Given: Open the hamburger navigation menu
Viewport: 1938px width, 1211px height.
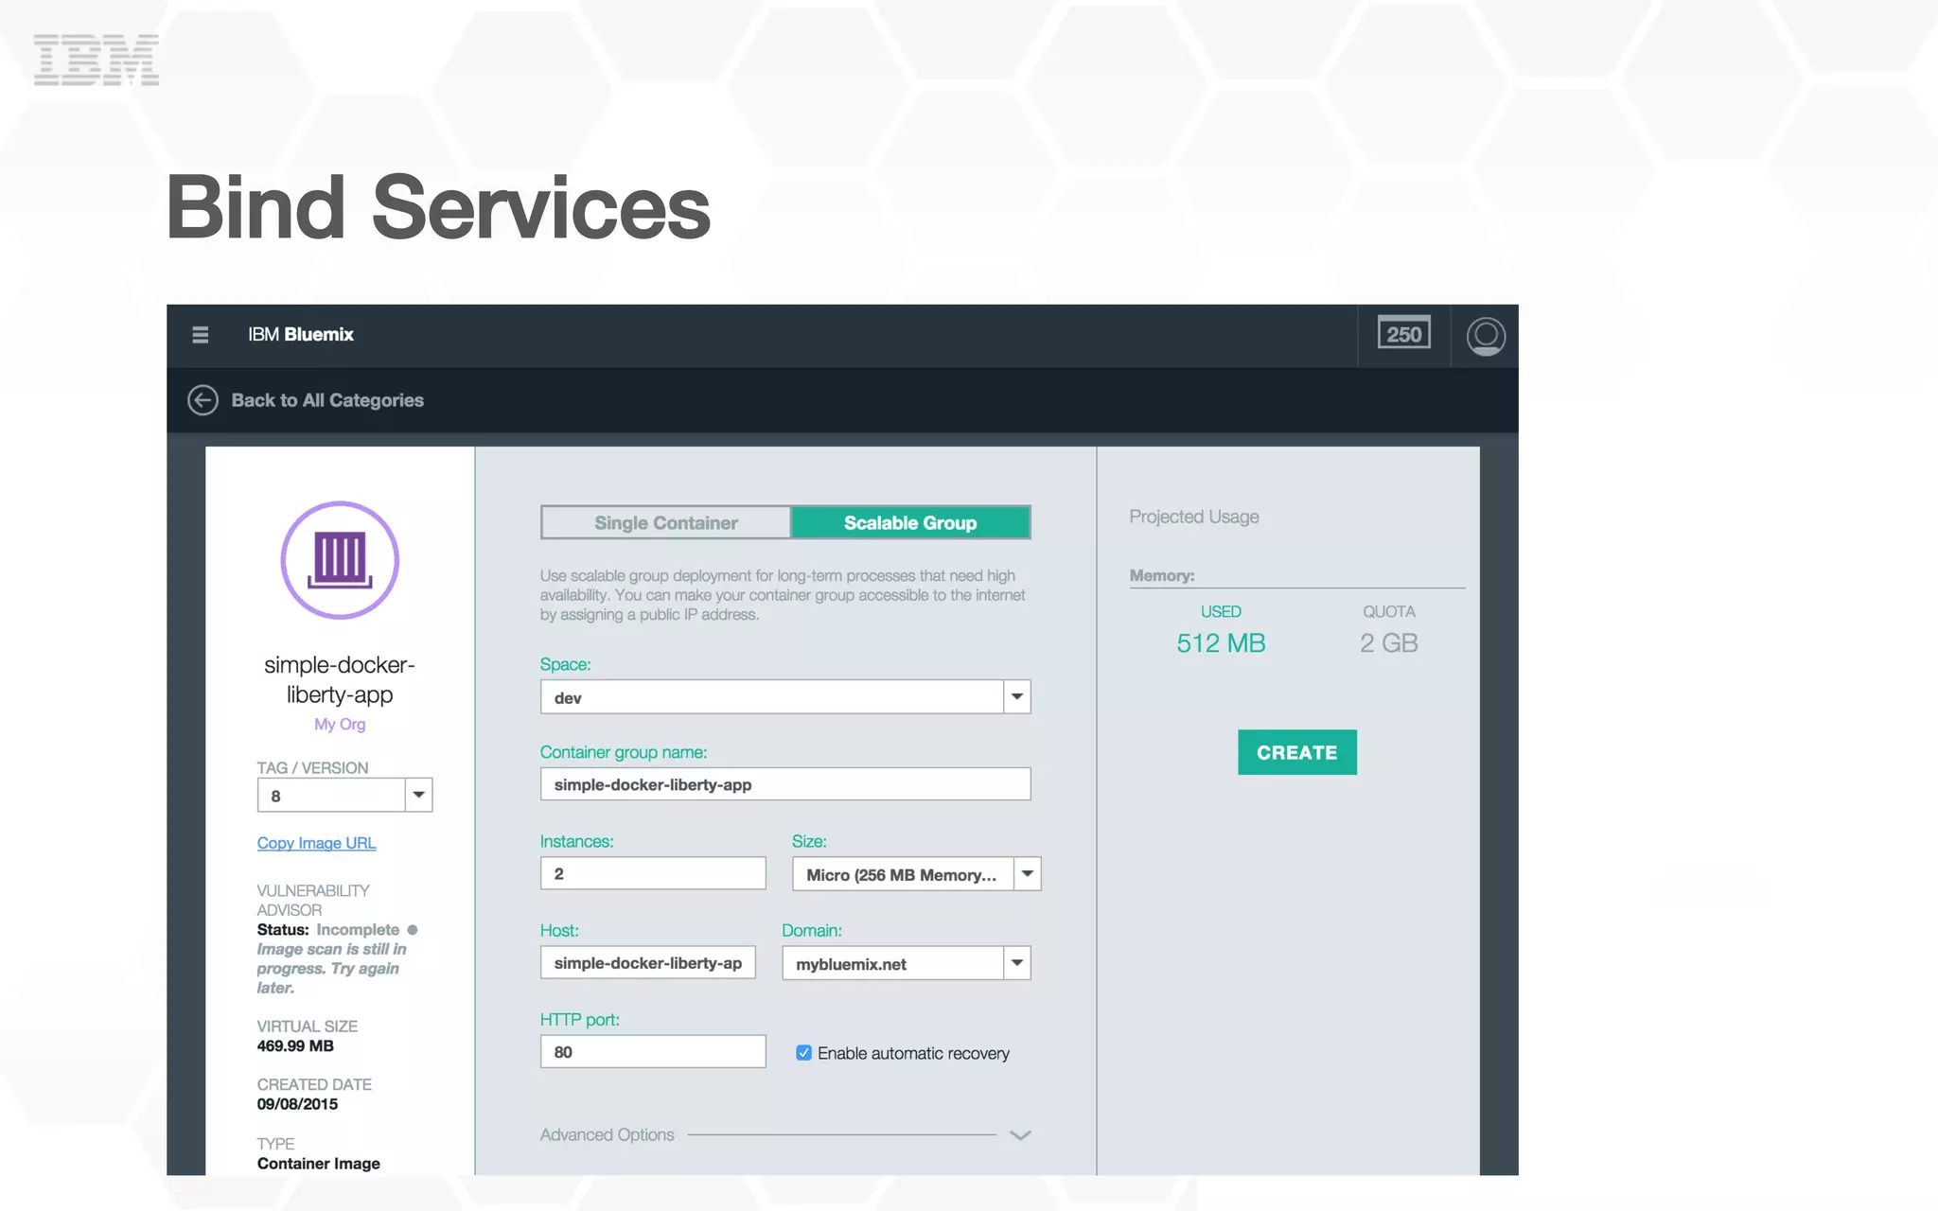Looking at the screenshot, I should 200,335.
